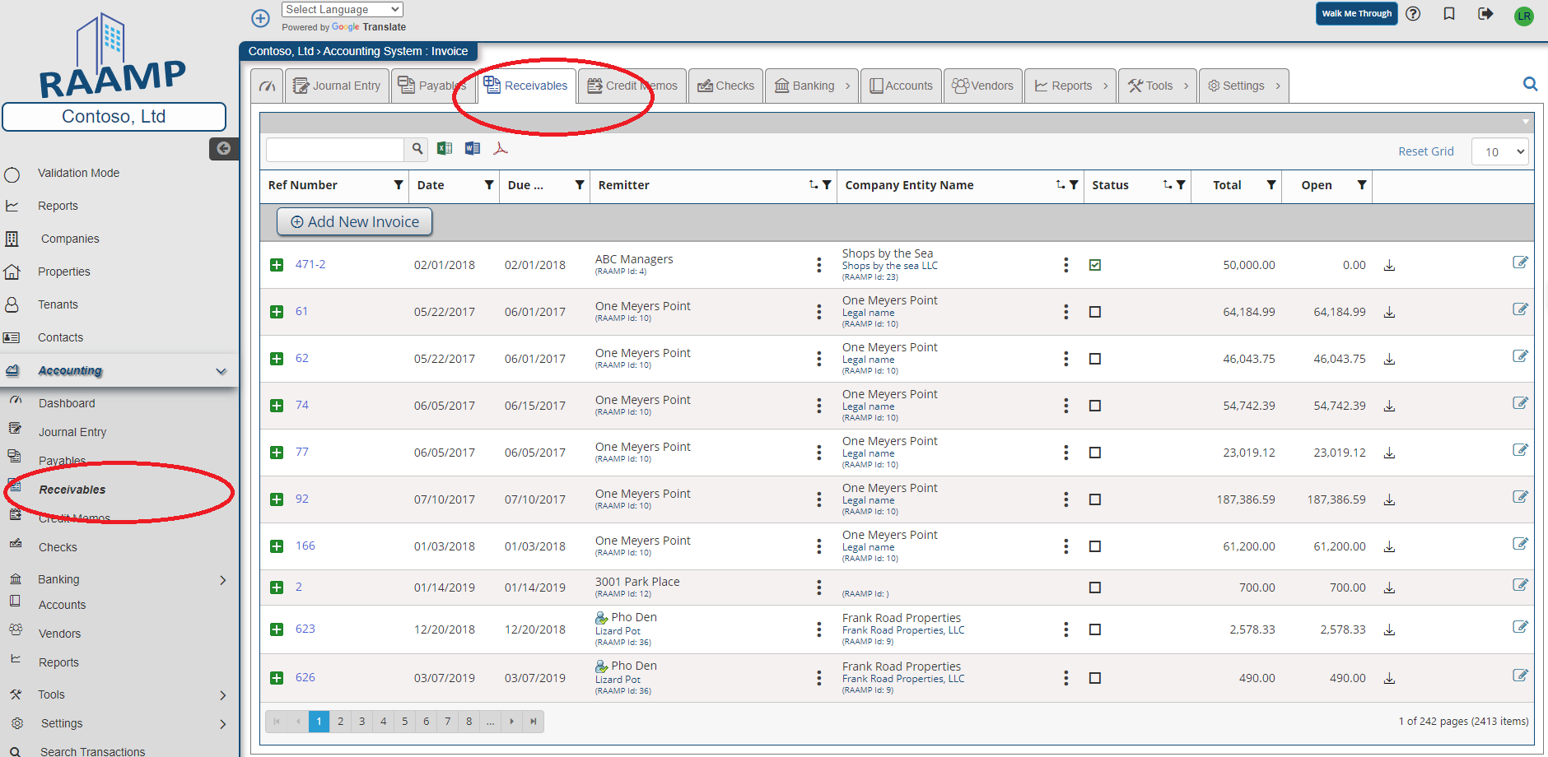Switch to Journal Entry tab

(x=337, y=86)
